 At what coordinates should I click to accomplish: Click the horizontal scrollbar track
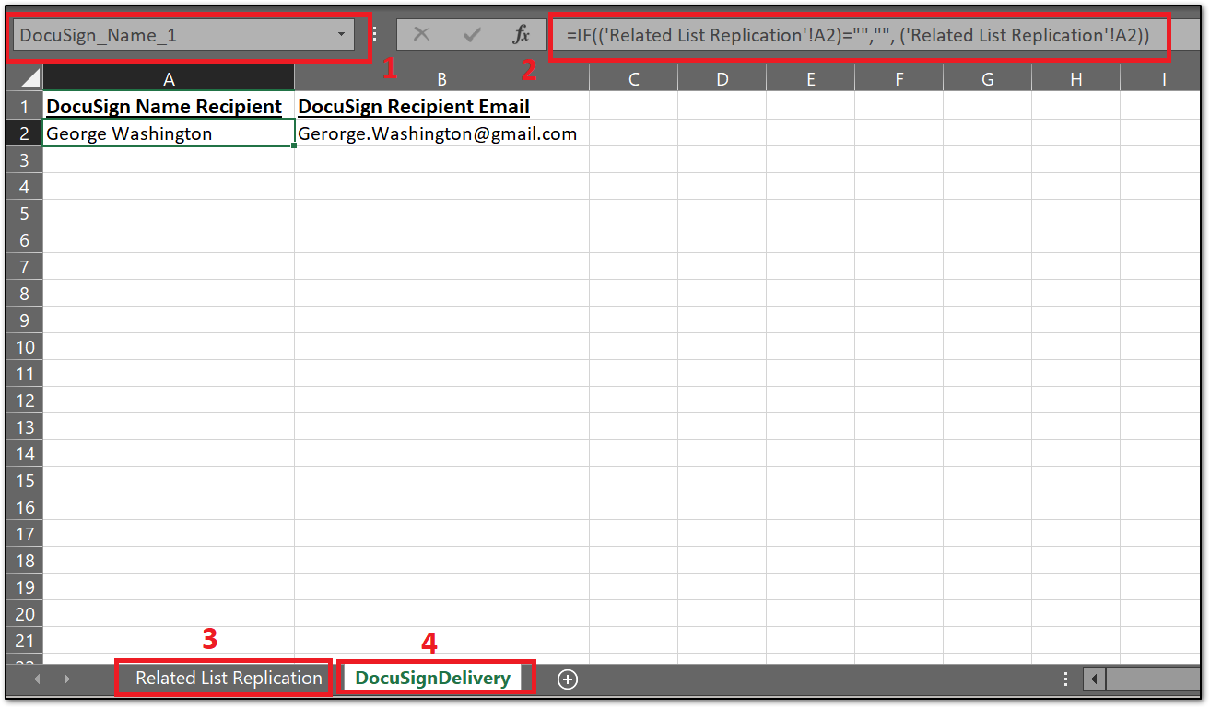[1154, 679]
